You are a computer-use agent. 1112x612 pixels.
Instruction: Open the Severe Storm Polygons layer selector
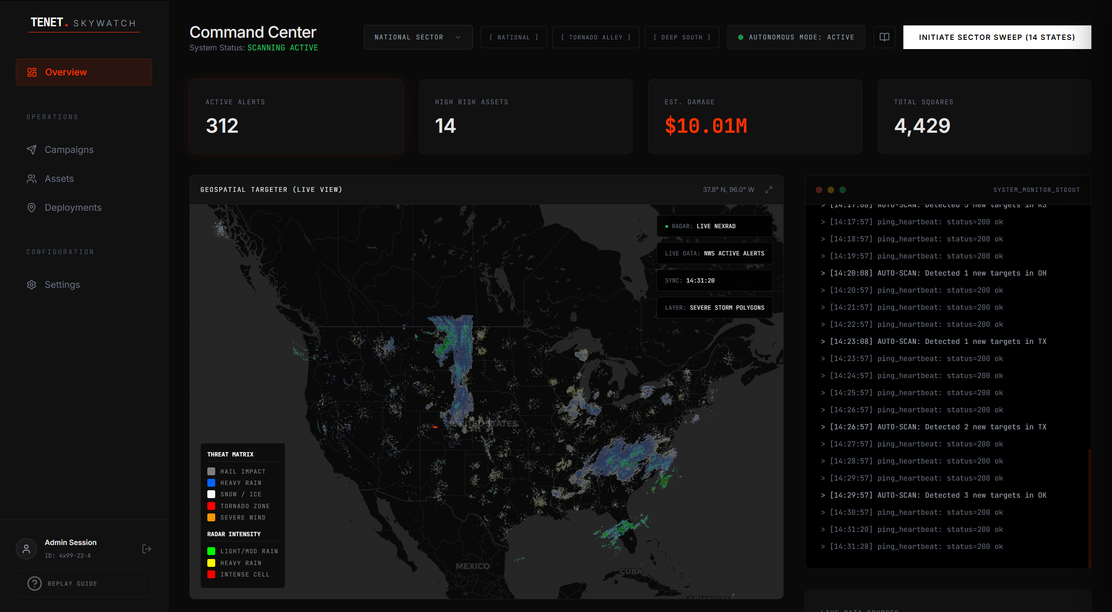[714, 308]
